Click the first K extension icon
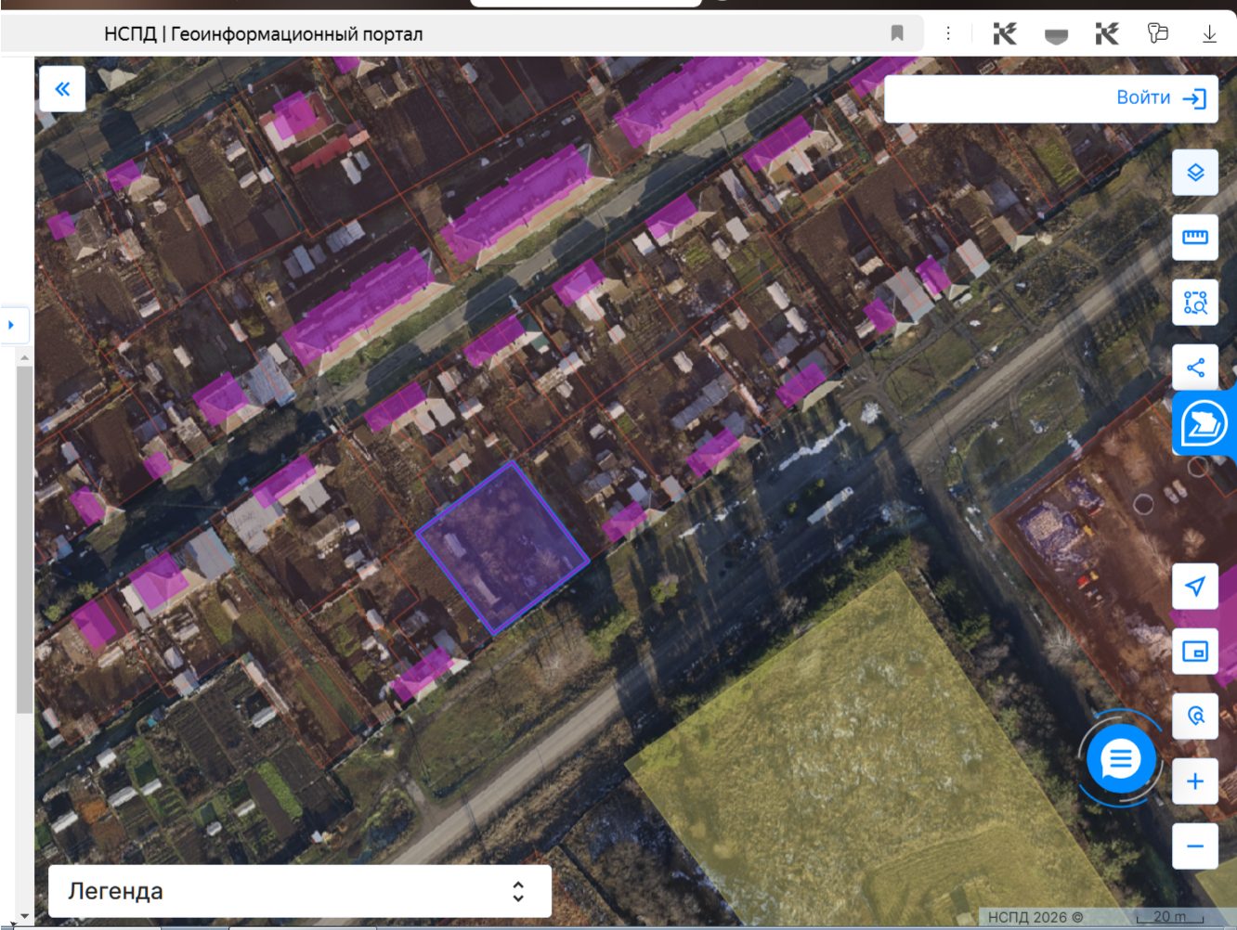Image resolution: width=1237 pixels, height=930 pixels. [1004, 34]
